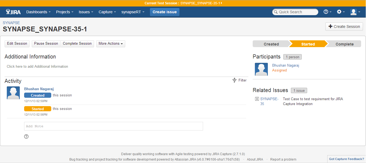Image resolution: width=366 pixels, height=163 pixels.
Task: Click the blue Created activity label
Action: [x=38, y=95]
